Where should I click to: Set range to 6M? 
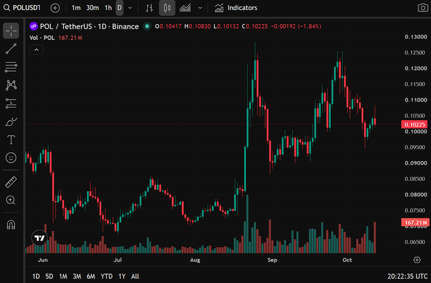point(91,276)
